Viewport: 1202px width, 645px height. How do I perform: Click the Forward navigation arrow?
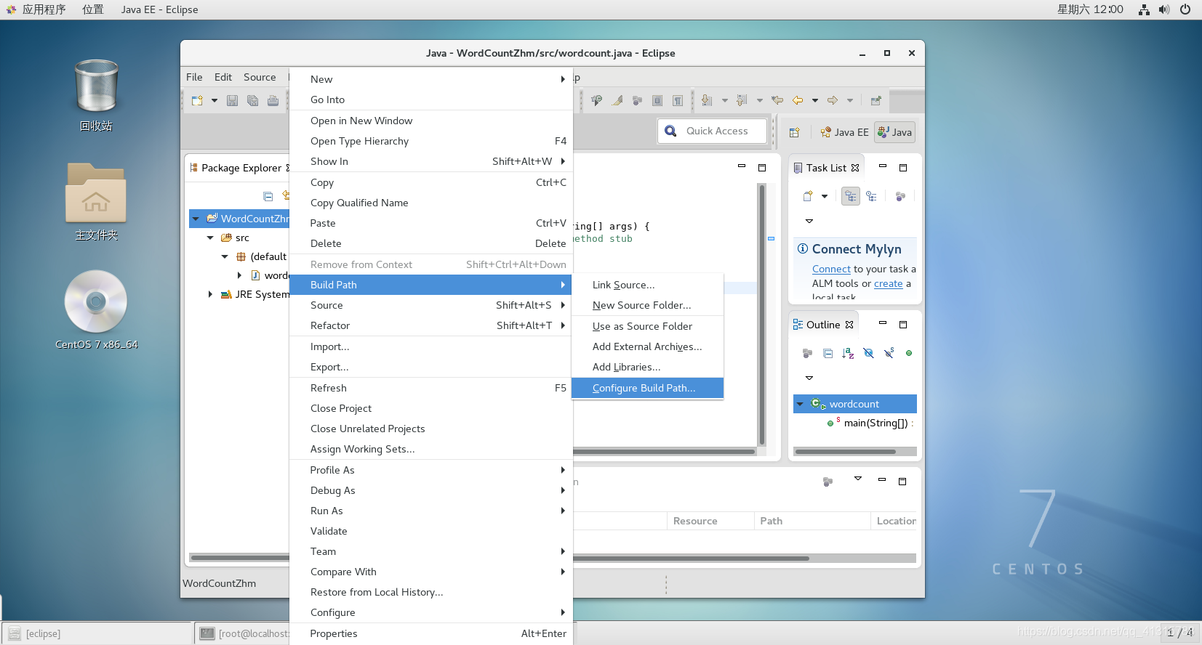coord(833,100)
